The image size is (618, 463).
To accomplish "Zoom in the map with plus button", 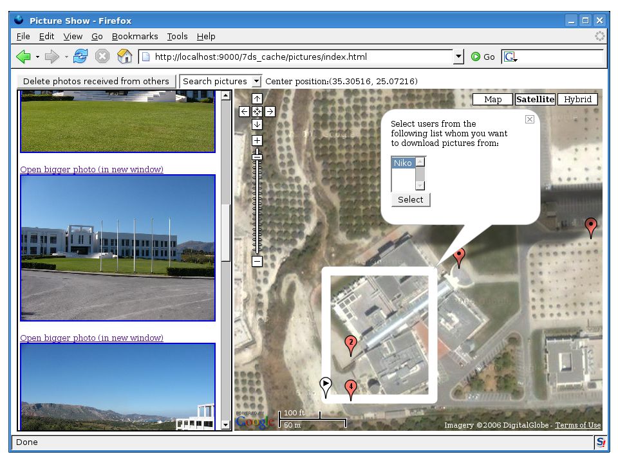I will point(257,141).
